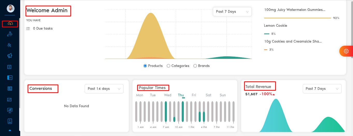The height and width of the screenshot is (136, 353).
Task: Select the Brands radio button
Action: pos(195,66)
